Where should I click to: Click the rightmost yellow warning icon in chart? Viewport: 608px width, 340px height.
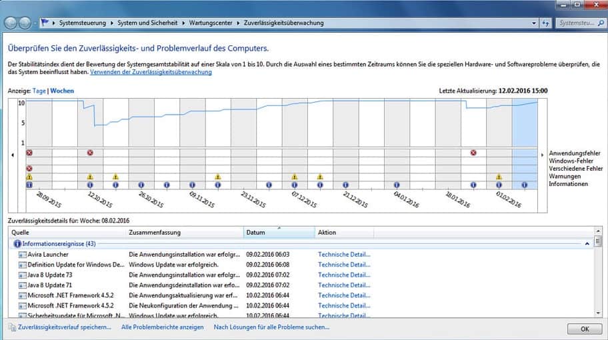499,177
